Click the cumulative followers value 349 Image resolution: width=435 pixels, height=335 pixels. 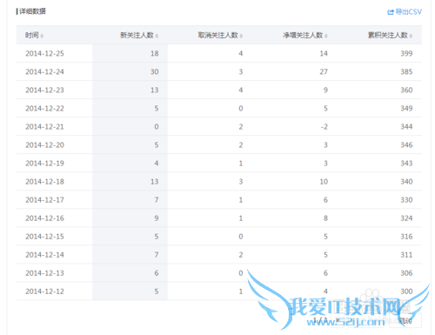coord(406,108)
